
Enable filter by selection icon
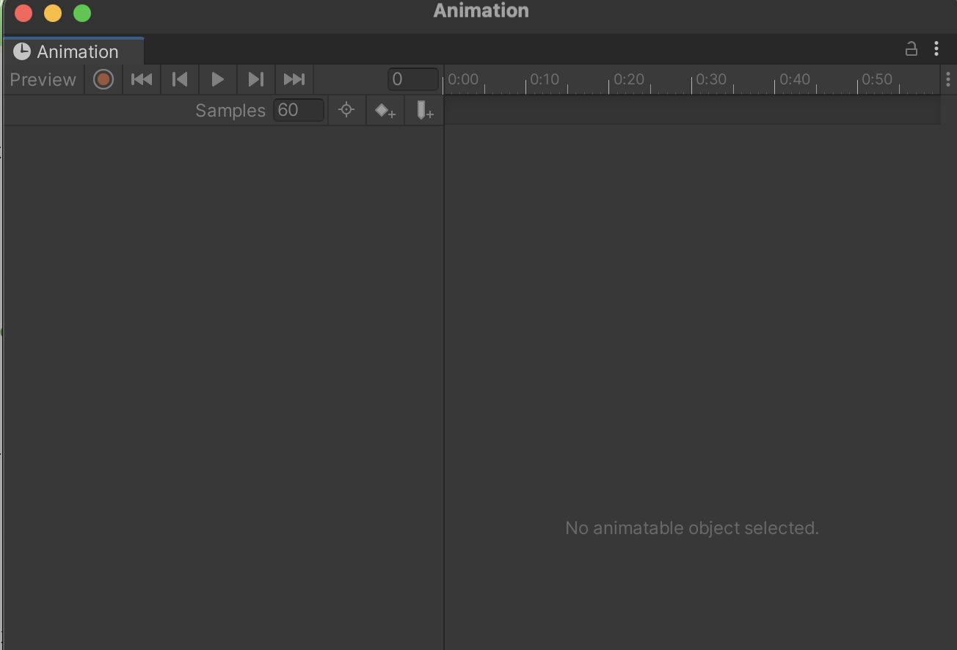pyautogui.click(x=346, y=110)
